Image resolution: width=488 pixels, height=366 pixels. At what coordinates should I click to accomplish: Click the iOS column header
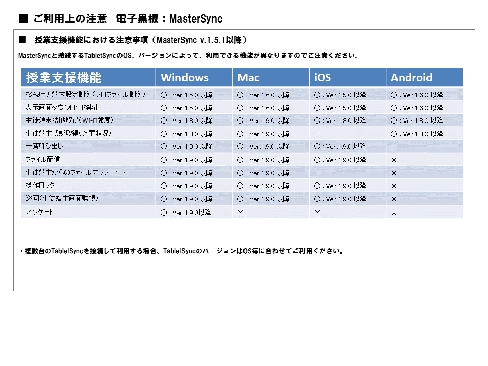[x=322, y=78]
